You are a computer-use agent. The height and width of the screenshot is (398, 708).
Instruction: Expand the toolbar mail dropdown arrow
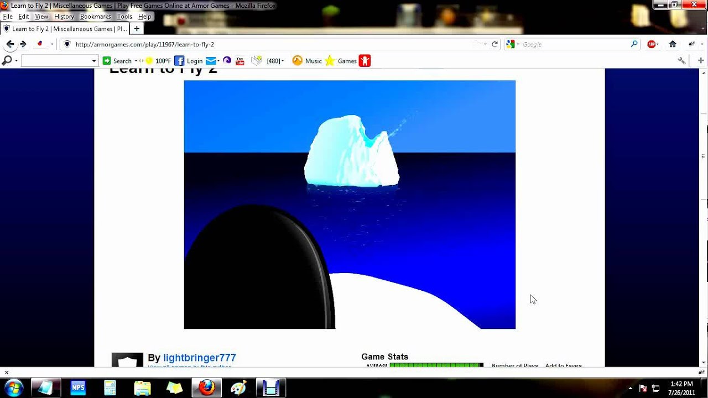pos(218,61)
